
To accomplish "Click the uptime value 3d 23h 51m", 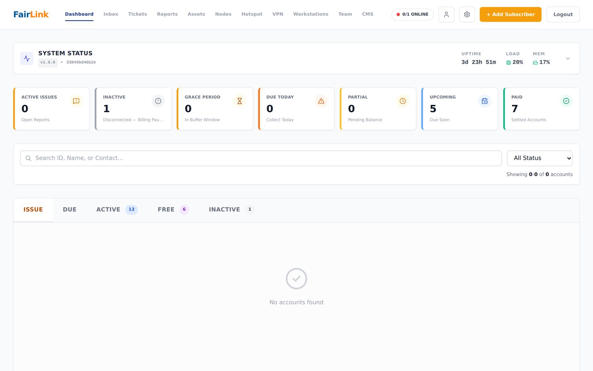I will coord(479,62).
